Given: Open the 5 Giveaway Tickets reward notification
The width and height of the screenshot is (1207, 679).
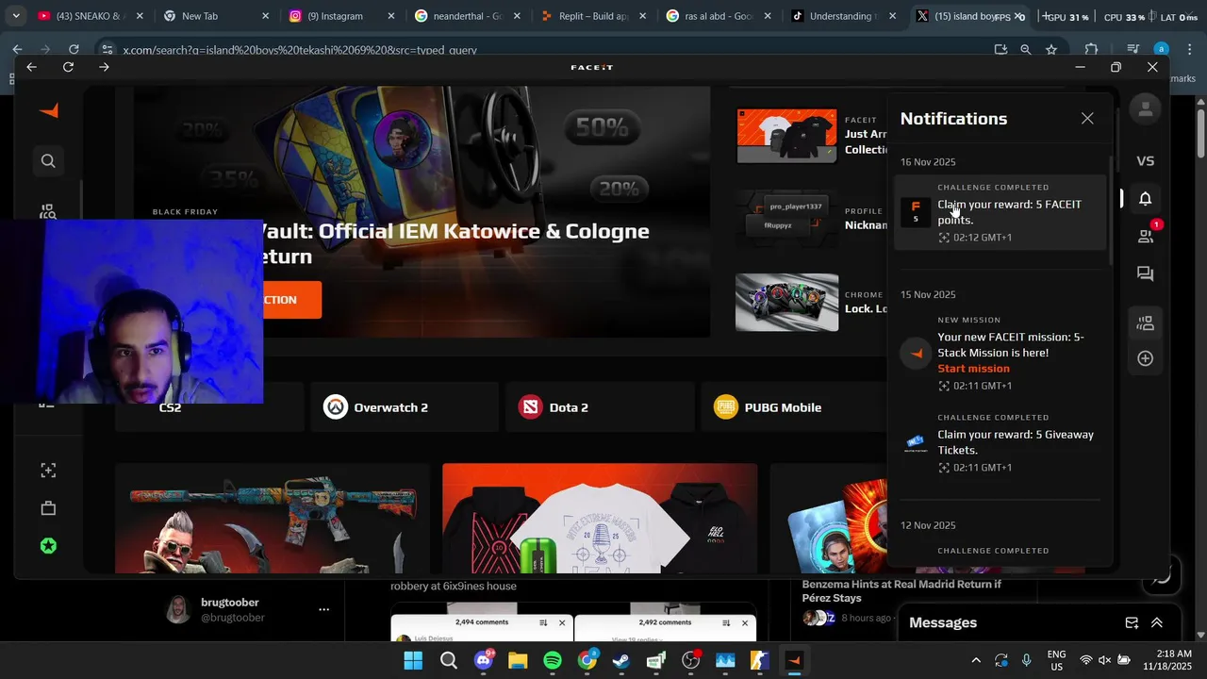Looking at the screenshot, I should tap(1000, 442).
